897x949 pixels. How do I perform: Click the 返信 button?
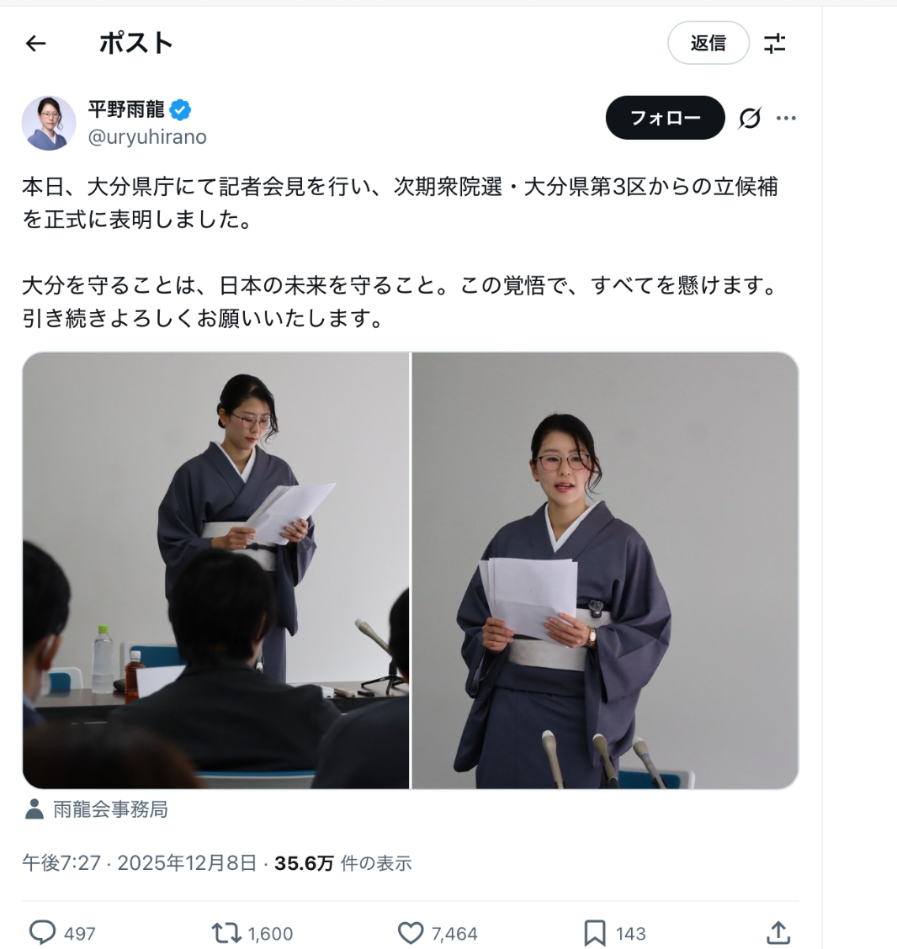[709, 43]
